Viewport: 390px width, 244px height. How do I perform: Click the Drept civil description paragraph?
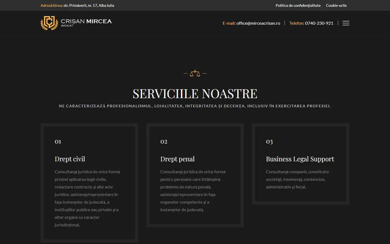click(87, 198)
